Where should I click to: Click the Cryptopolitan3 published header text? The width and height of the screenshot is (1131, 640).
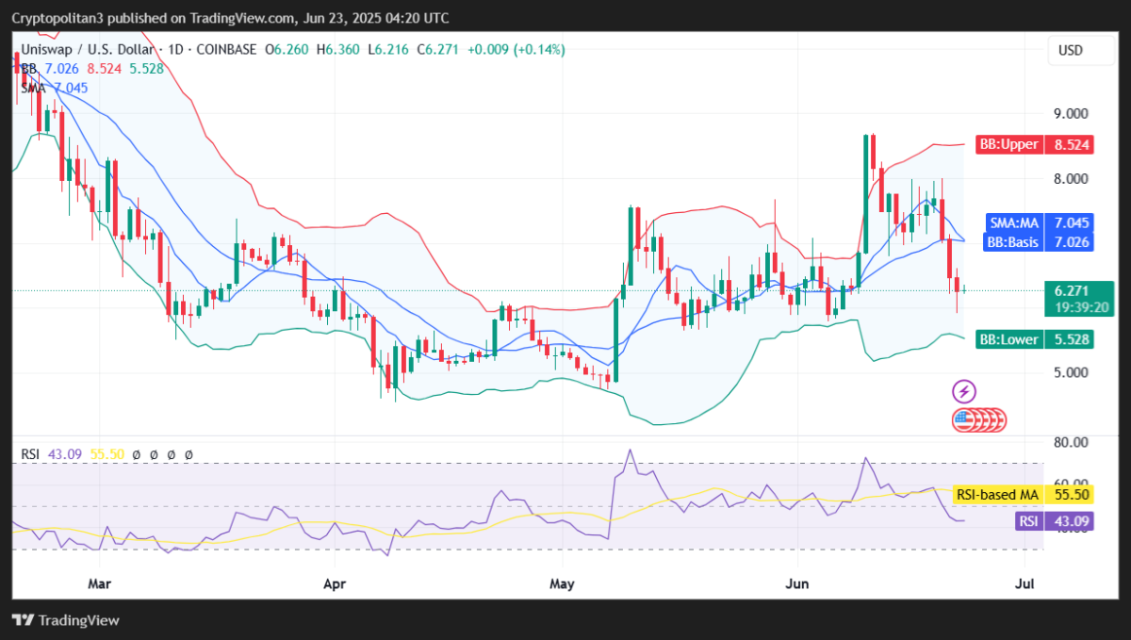[x=231, y=18]
